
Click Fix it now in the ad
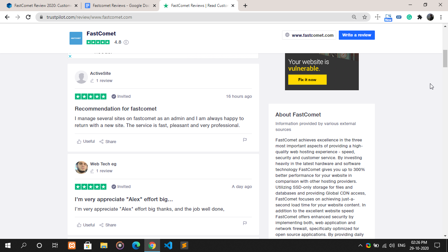click(307, 80)
